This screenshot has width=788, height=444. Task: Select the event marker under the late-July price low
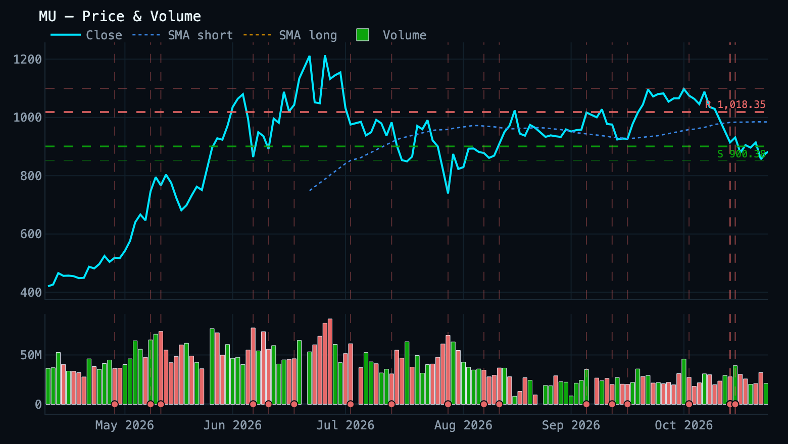pos(448,404)
